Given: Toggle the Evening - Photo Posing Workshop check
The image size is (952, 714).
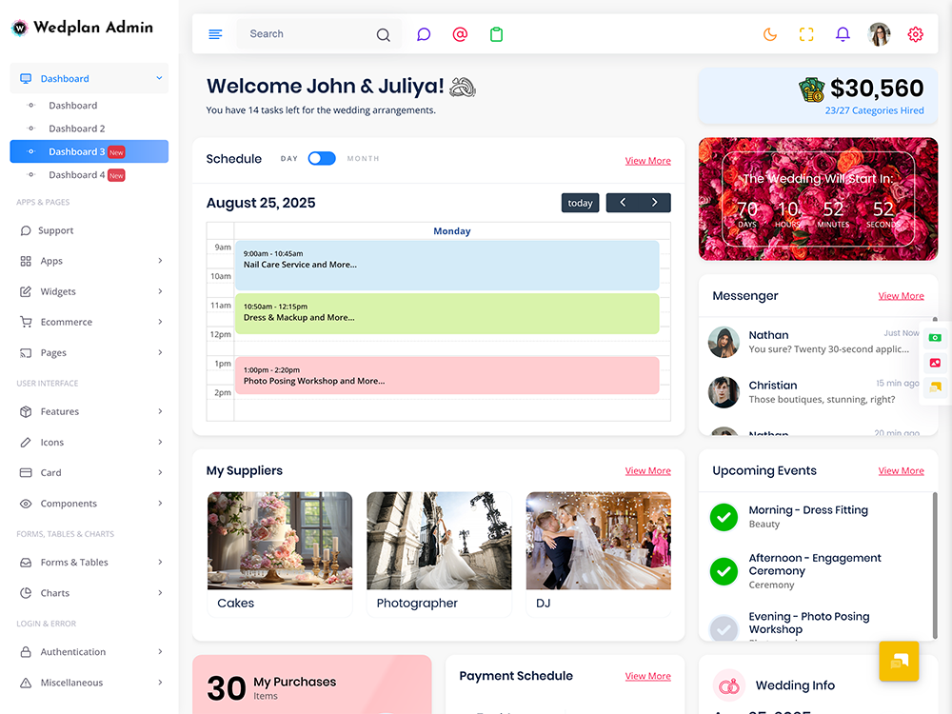Looking at the screenshot, I should pyautogui.click(x=724, y=628).
